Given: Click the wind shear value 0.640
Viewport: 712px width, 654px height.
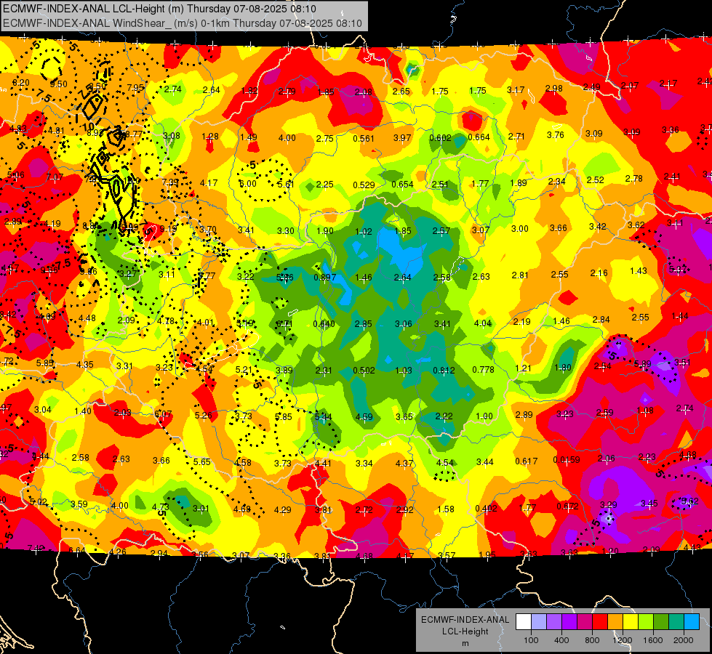Looking at the screenshot, I should coord(324,324).
